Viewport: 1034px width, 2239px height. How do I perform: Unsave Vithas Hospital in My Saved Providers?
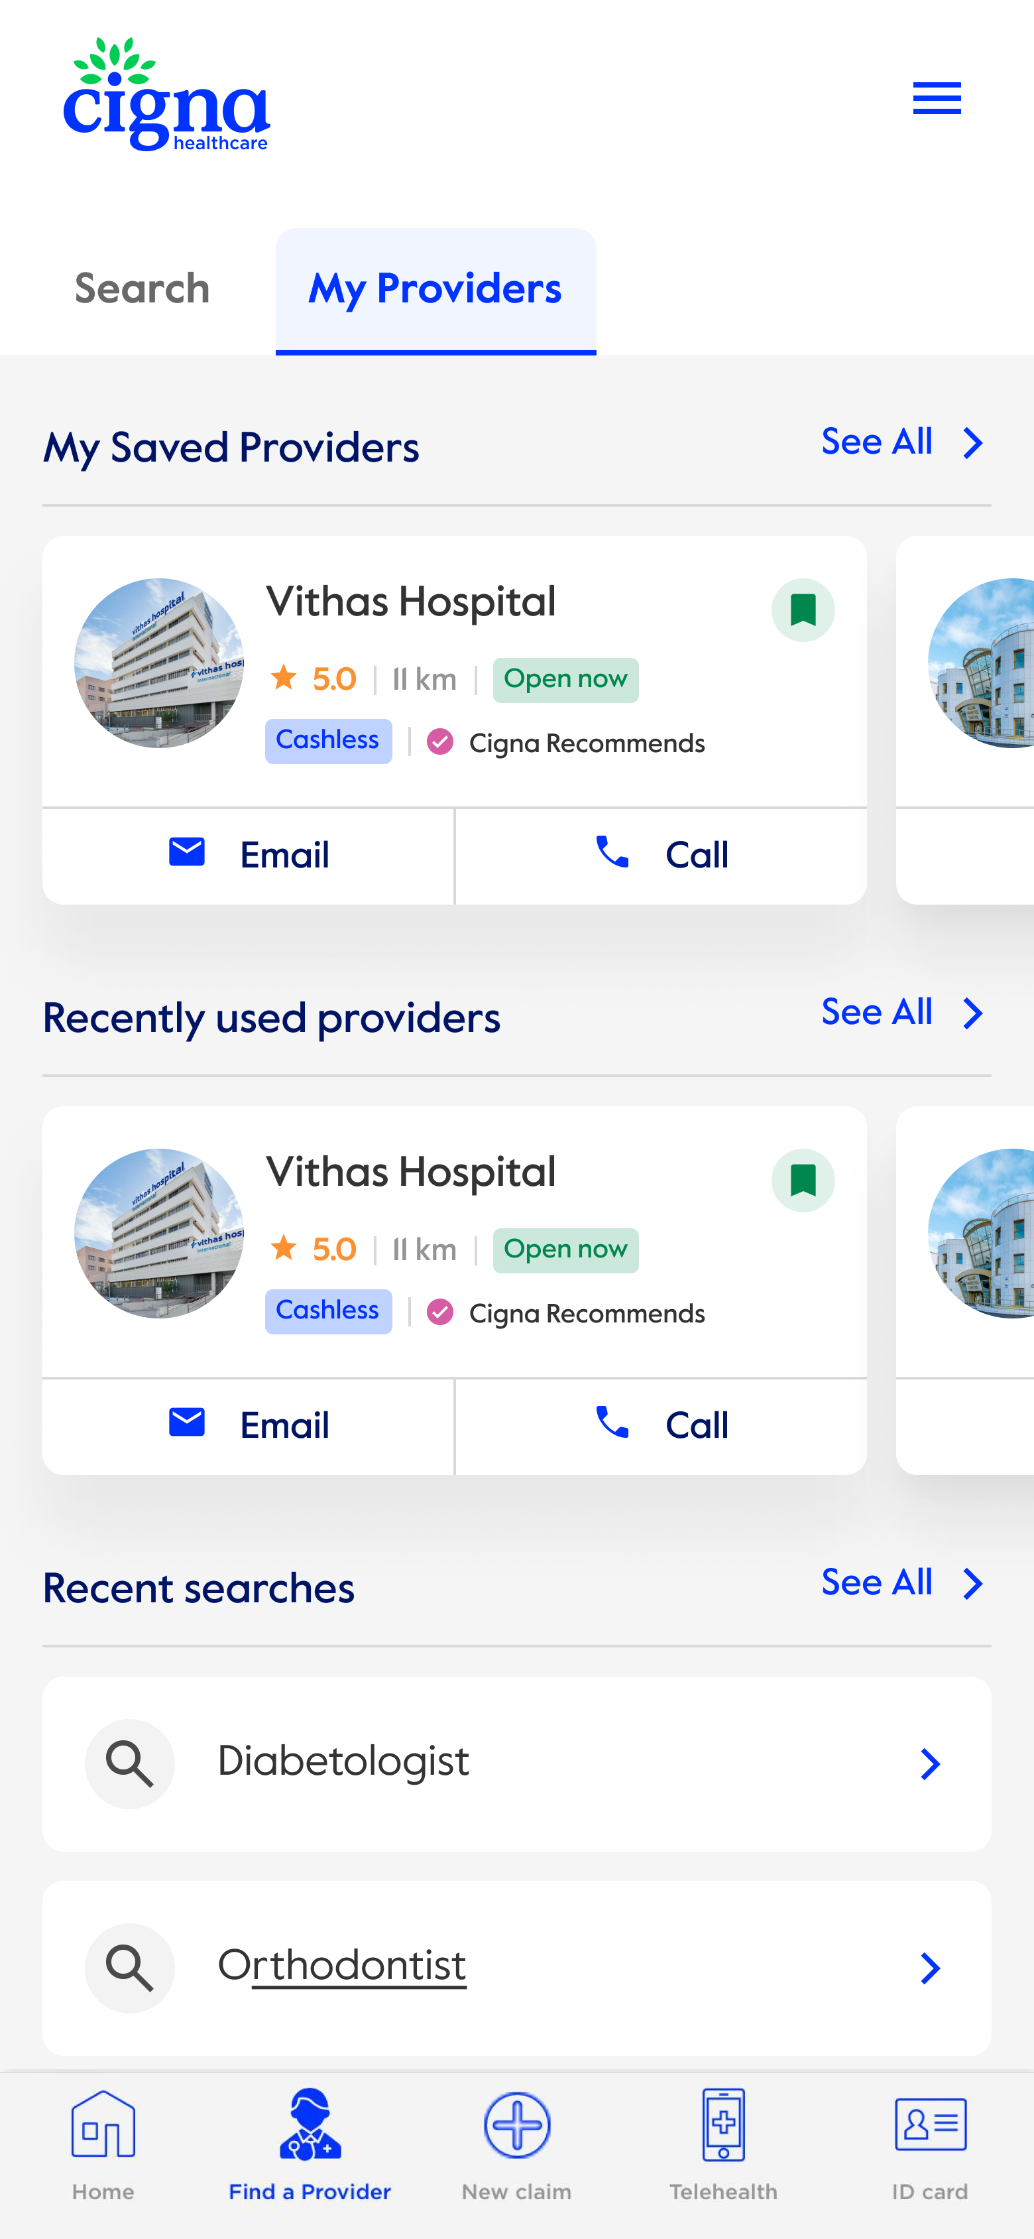tap(802, 610)
